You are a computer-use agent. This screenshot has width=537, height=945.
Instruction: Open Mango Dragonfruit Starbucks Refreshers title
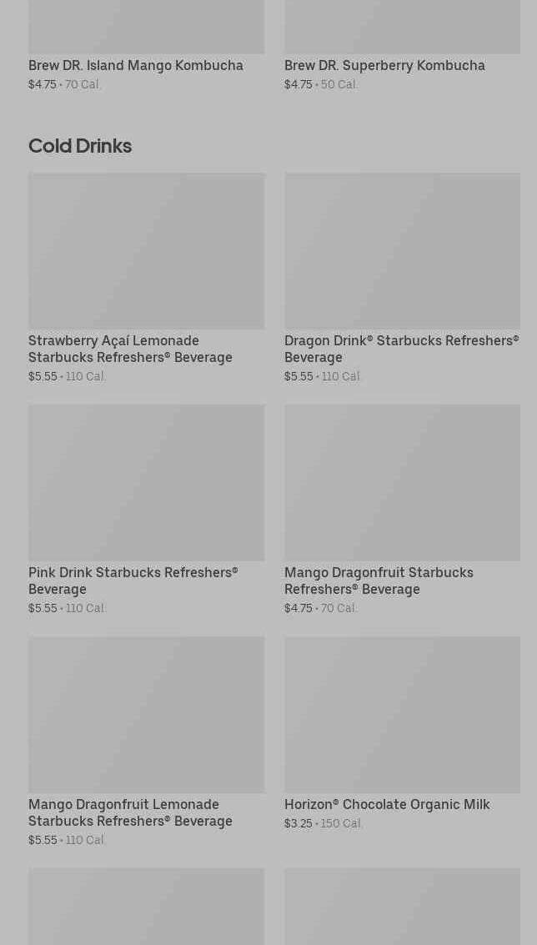(x=379, y=581)
